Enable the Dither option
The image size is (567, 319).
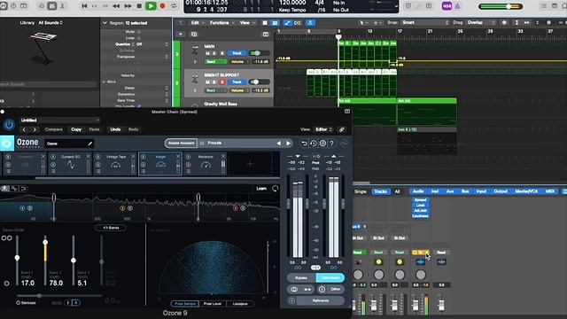point(331,289)
